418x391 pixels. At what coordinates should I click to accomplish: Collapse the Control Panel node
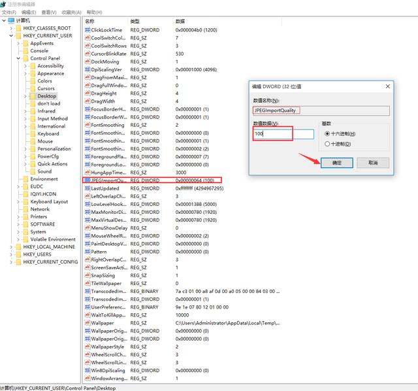click(18, 58)
